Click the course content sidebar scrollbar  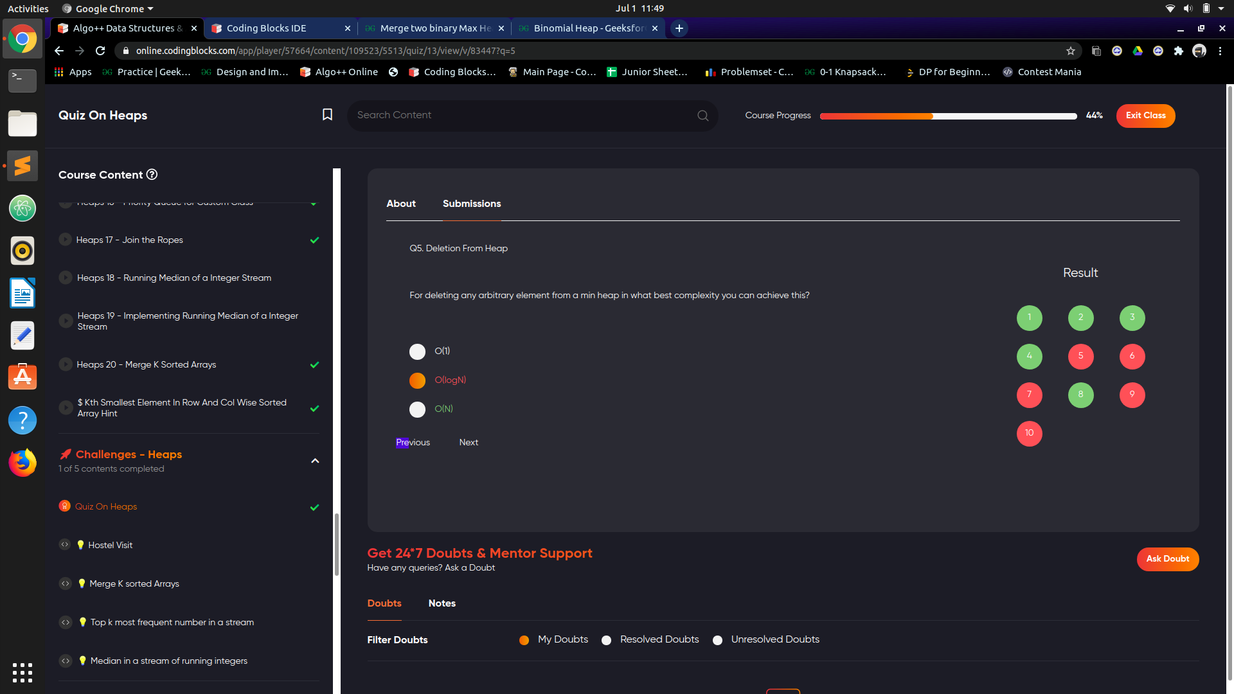pos(336,545)
